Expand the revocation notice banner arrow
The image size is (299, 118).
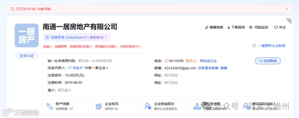[287, 9]
